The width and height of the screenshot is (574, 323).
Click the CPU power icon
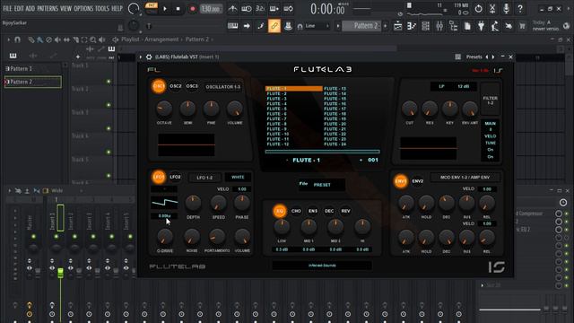coord(478,8)
